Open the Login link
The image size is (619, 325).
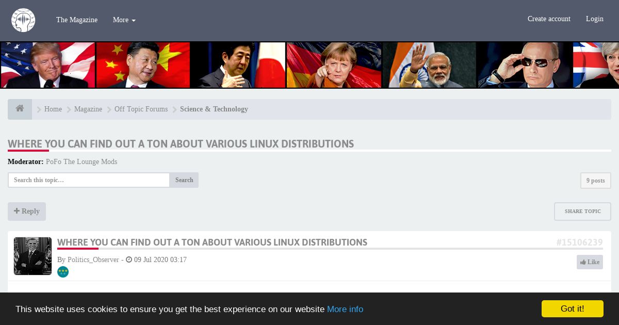pos(594,19)
